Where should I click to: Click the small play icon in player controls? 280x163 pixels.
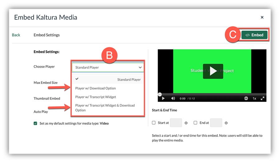[x=163, y=98]
